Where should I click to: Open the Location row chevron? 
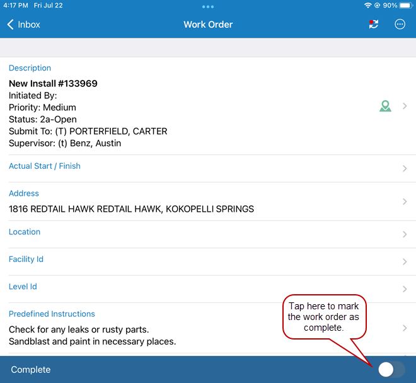(x=405, y=234)
